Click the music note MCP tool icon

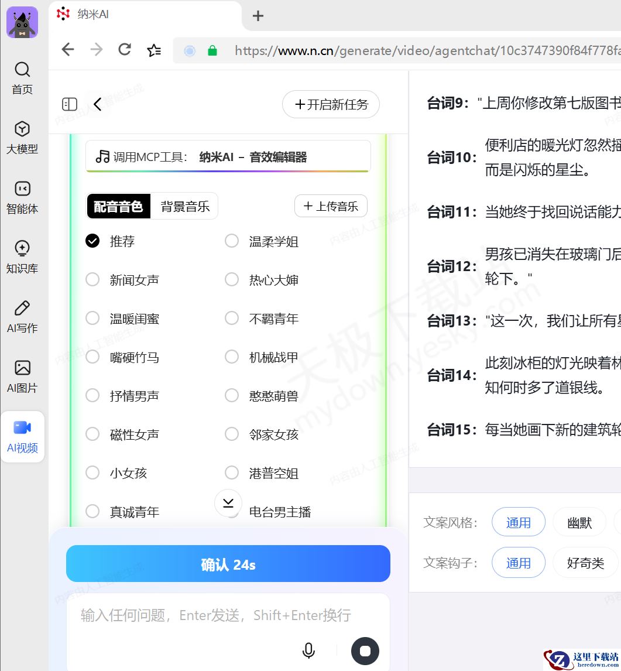coord(102,156)
